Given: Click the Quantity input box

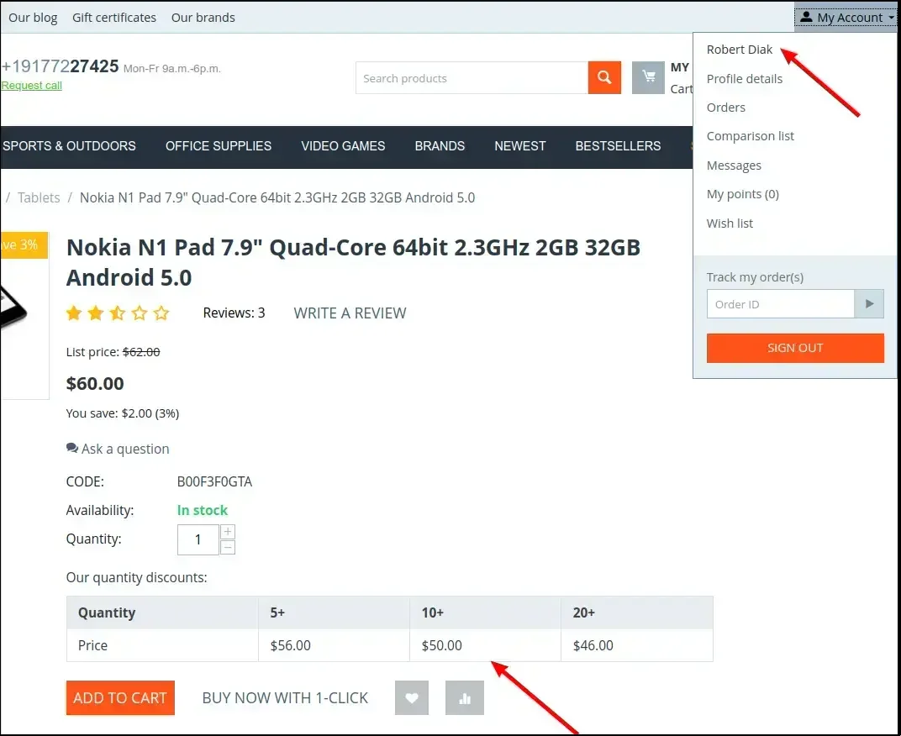Looking at the screenshot, I should 198,539.
